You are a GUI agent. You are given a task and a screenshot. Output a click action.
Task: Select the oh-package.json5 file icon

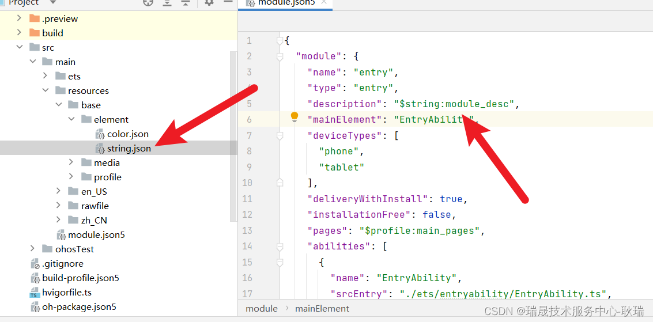pyautogui.click(x=35, y=307)
